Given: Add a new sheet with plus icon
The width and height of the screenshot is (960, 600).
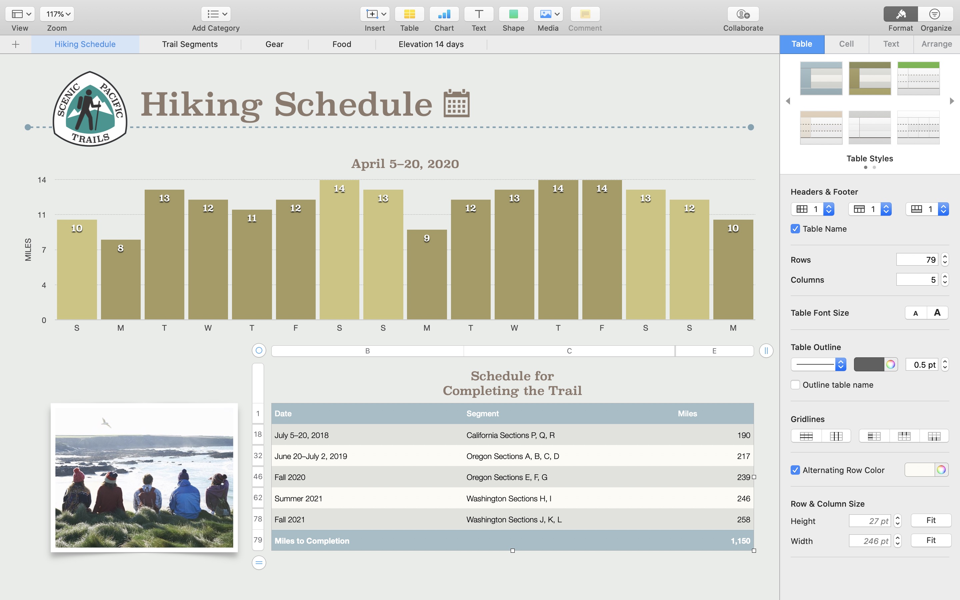Looking at the screenshot, I should pos(16,44).
